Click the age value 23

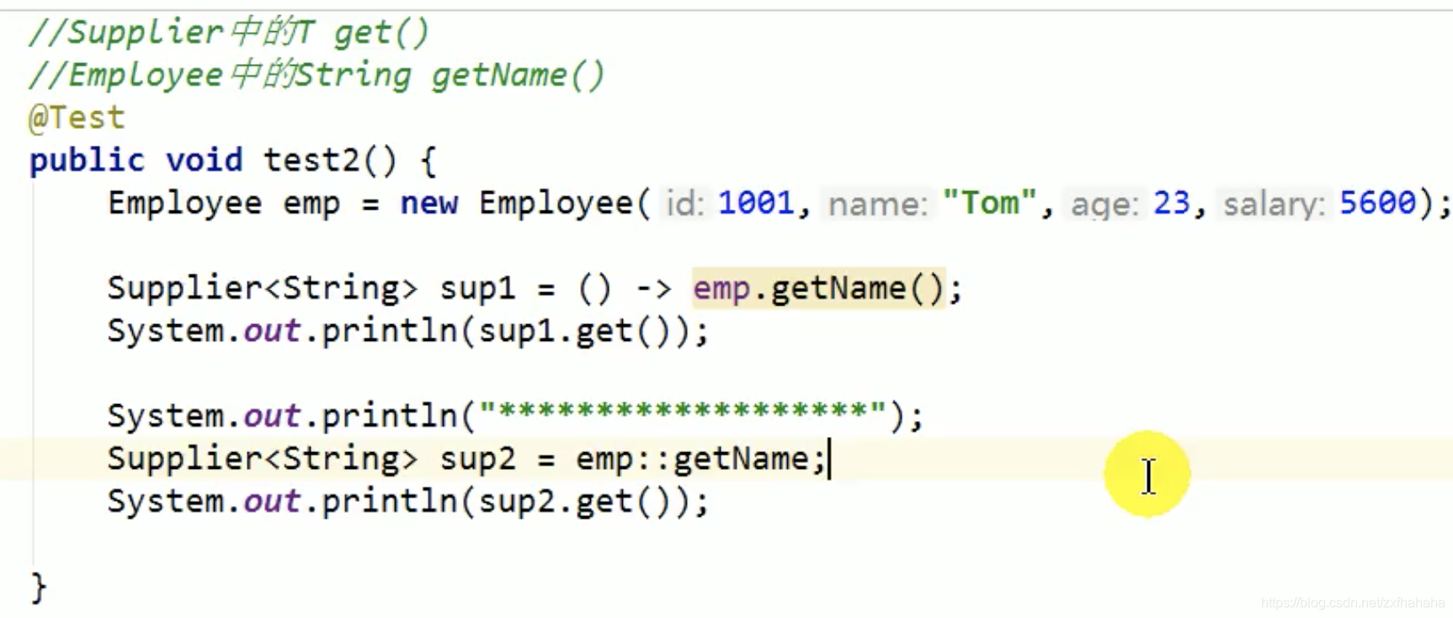point(1172,203)
